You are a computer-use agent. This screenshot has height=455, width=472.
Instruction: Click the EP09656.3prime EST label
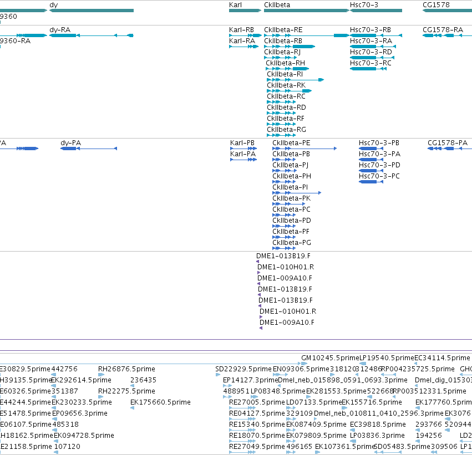pos(80,413)
